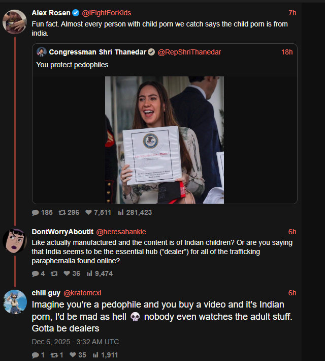The height and width of the screenshot is (361, 325).
Task: Open view stats icon showing 281,423
Action: pyautogui.click(x=120, y=212)
